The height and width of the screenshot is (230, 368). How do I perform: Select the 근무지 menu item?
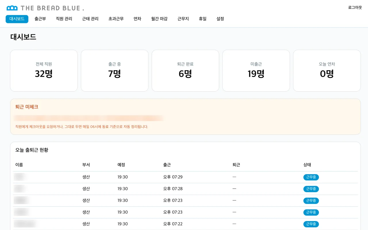pos(183,19)
